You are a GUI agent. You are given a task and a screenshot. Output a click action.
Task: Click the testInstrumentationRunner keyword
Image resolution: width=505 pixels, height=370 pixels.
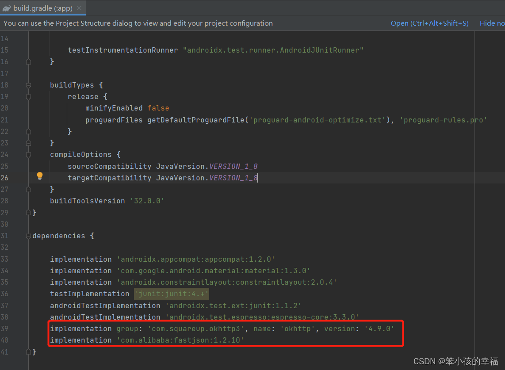122,50
